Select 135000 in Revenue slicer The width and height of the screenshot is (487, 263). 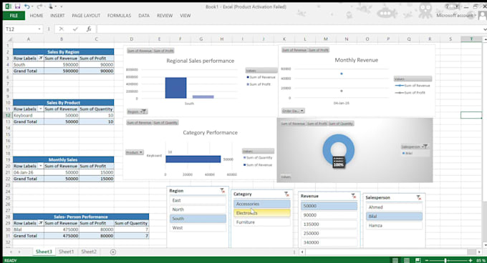click(329, 224)
